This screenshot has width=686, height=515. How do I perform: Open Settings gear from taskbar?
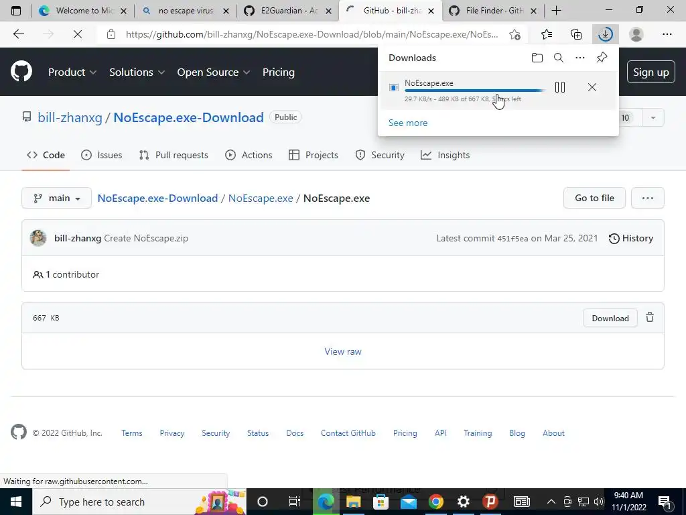[x=463, y=502]
